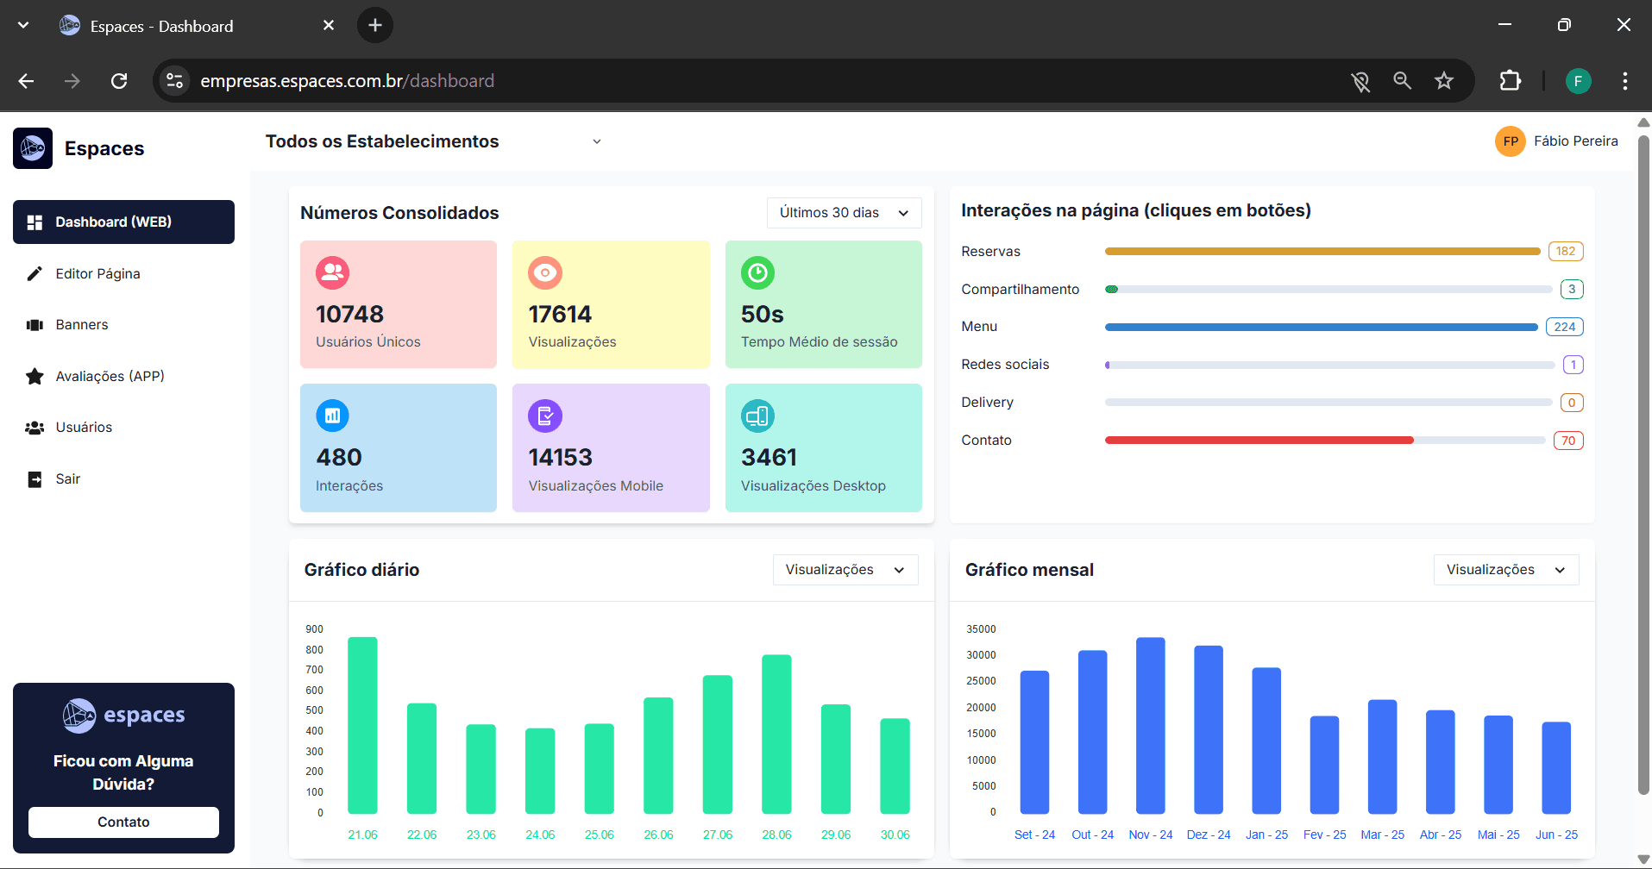
Task: Expand the Todos os Estabelecimentos selector
Action: [x=597, y=141]
